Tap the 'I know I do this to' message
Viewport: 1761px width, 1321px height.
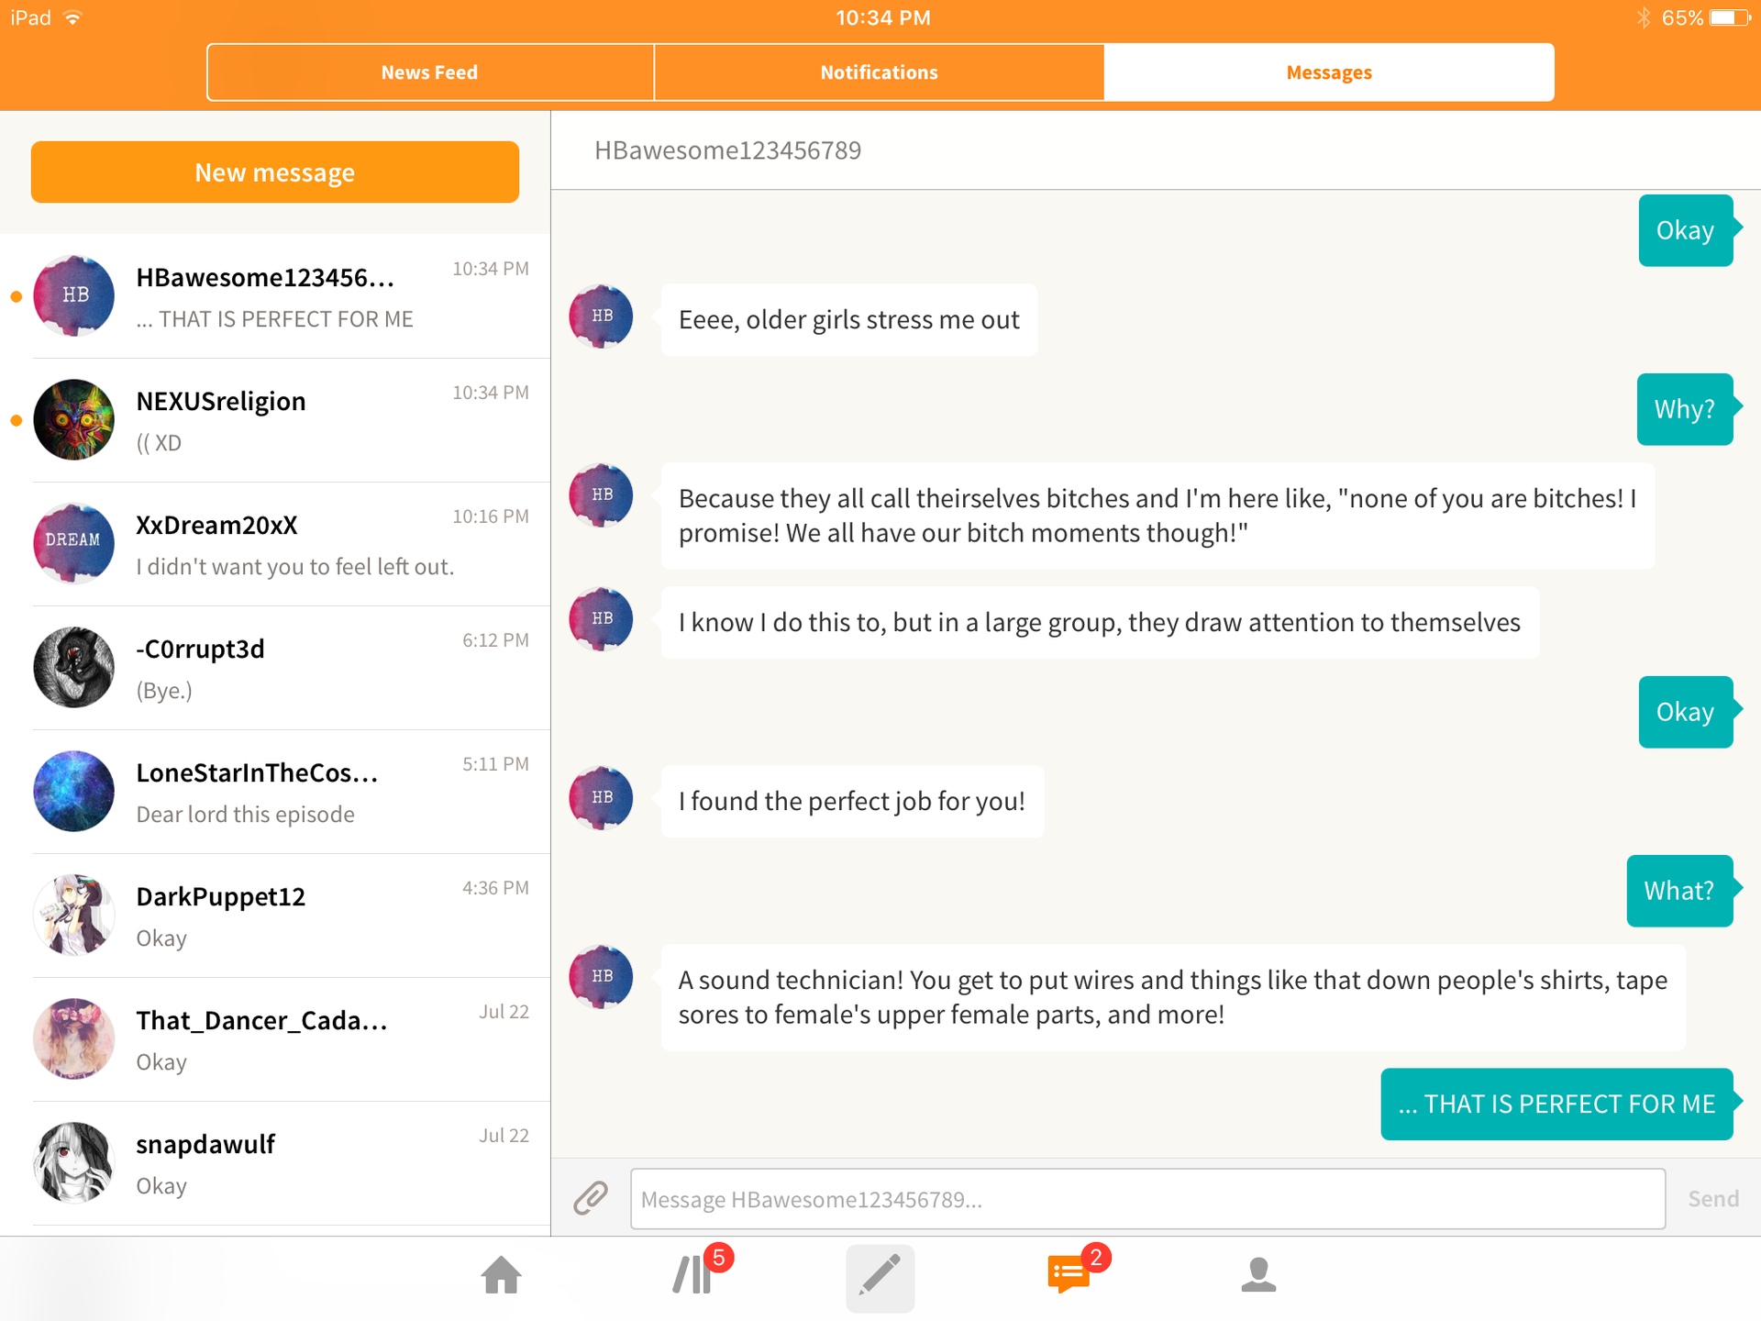(1100, 622)
